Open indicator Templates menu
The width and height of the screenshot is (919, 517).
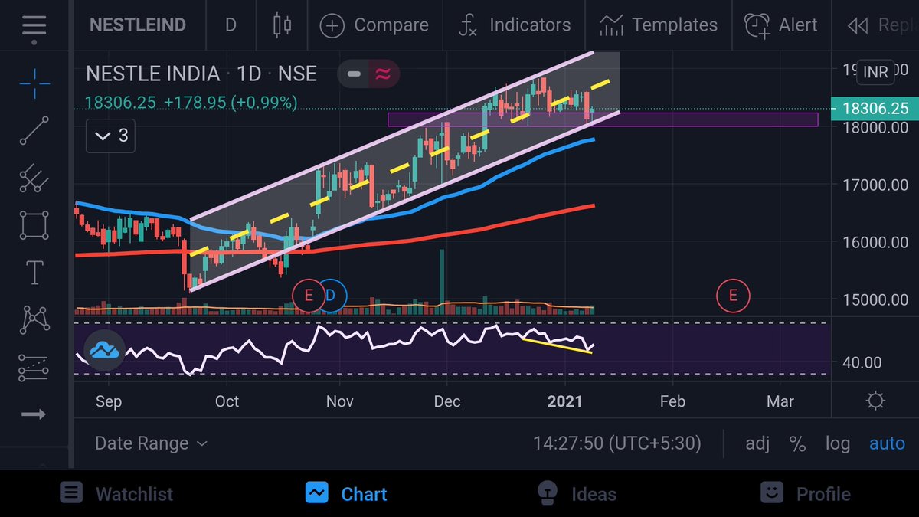coord(659,25)
